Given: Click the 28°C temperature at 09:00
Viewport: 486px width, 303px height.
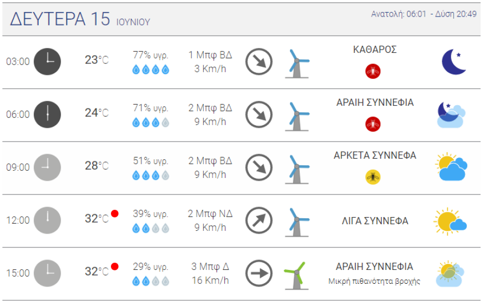Looking at the screenshot, I should tap(96, 166).
